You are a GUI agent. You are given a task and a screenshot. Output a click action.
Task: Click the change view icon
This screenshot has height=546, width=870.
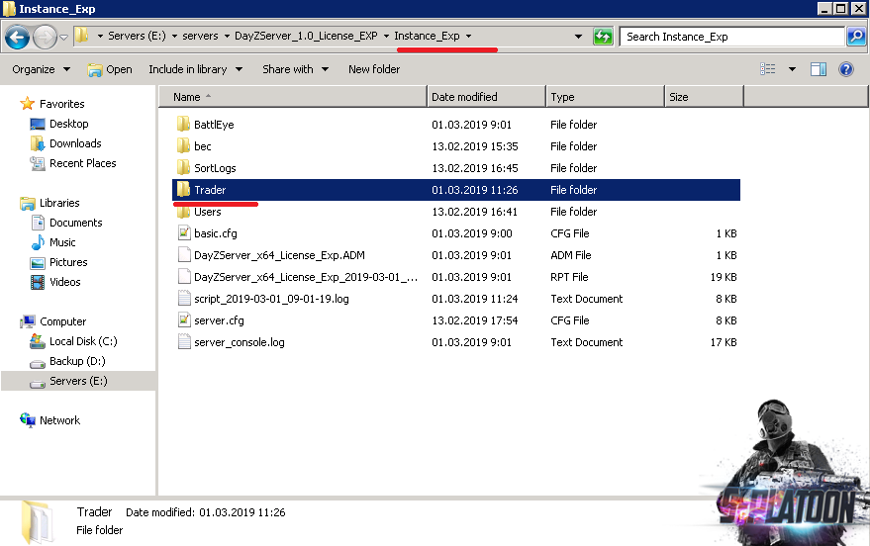768,69
